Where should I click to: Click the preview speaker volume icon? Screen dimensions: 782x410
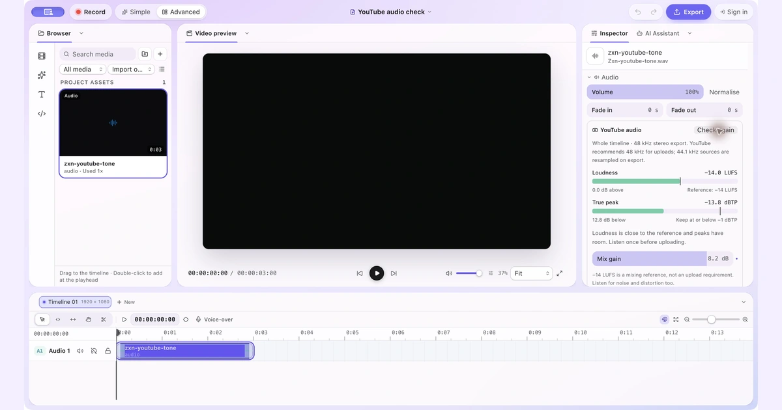449,273
